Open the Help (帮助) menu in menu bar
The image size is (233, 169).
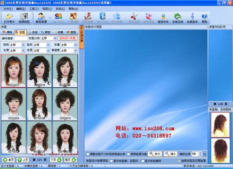[74, 9]
